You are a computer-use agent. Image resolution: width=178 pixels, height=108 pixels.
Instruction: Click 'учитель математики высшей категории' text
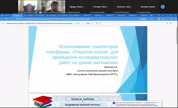pyautogui.click(x=97, y=71)
